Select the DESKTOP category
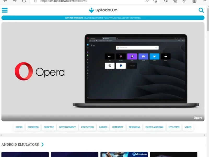Image resolution: width=209 pixels, height=157 pixels. (x=49, y=127)
